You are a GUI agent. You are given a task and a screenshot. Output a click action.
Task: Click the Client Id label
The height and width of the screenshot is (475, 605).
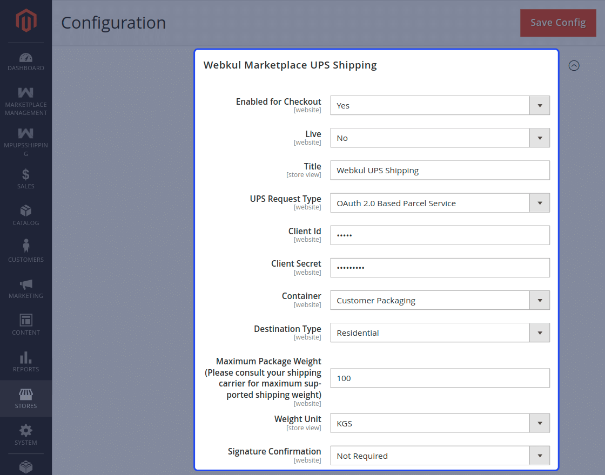(305, 231)
